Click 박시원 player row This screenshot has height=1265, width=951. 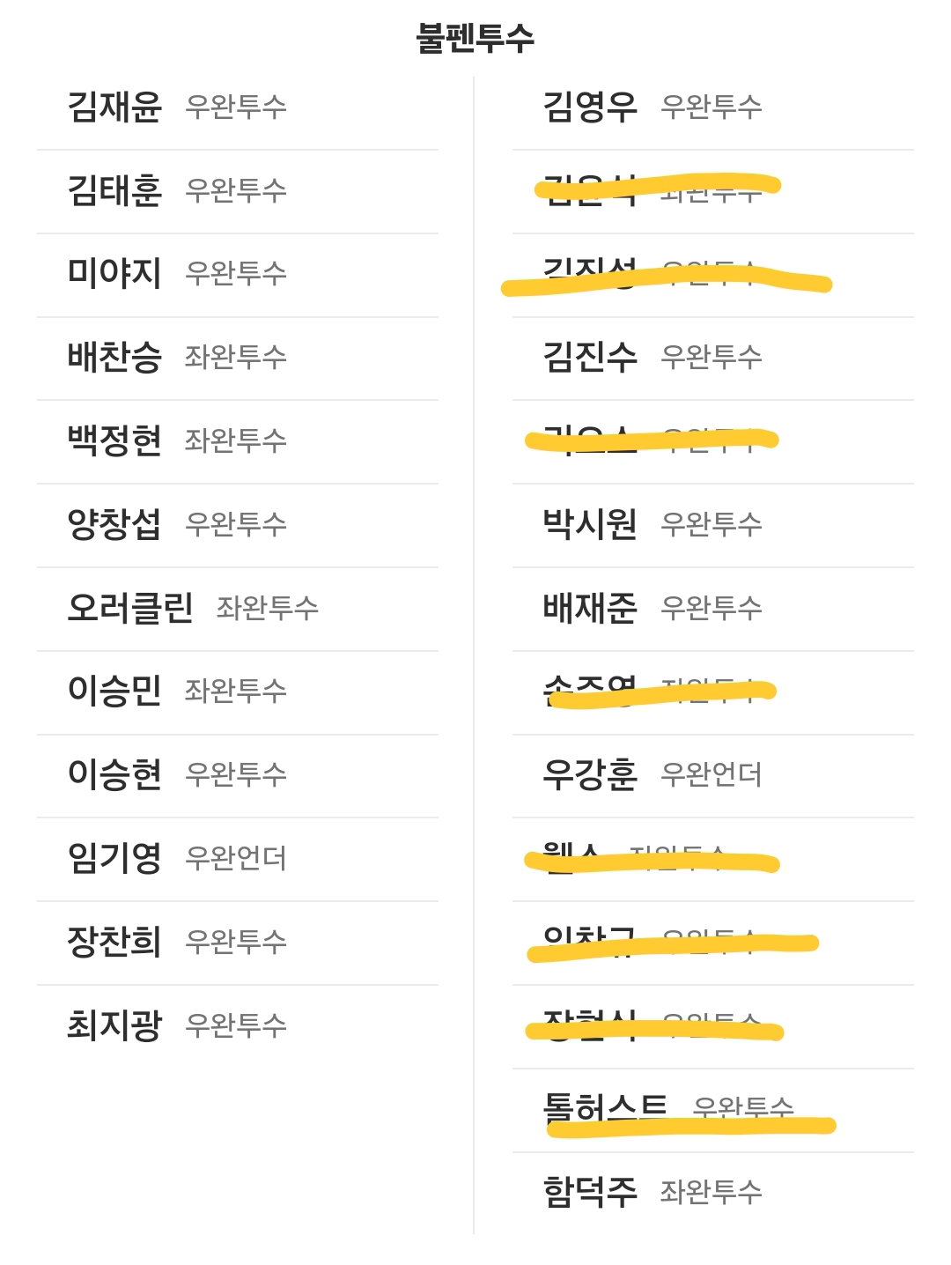713,525
